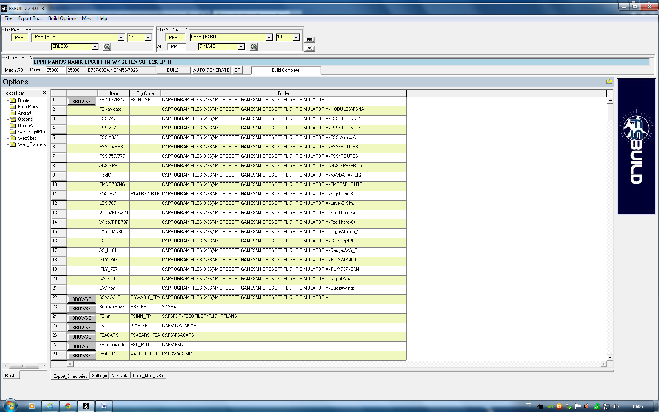Screen dimensions: 659x412
Task: Switch to FSBUILD taskbar icon
Action: (86, 406)
